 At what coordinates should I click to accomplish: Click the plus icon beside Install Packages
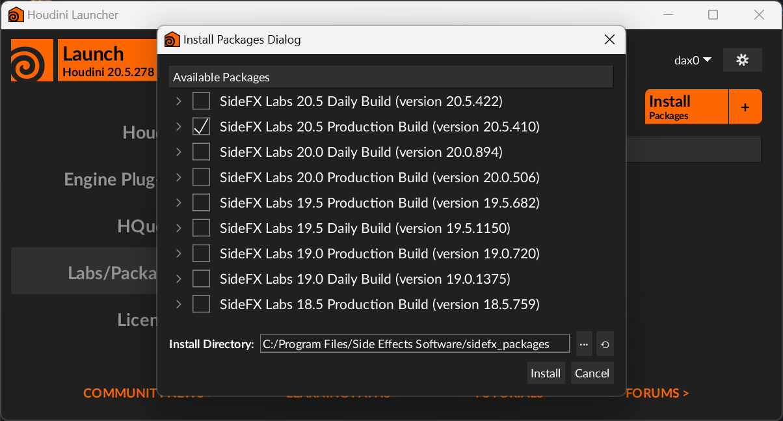tap(745, 107)
